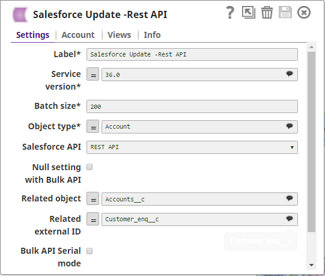Toggle expression button for Related object

pyautogui.click(x=93, y=198)
